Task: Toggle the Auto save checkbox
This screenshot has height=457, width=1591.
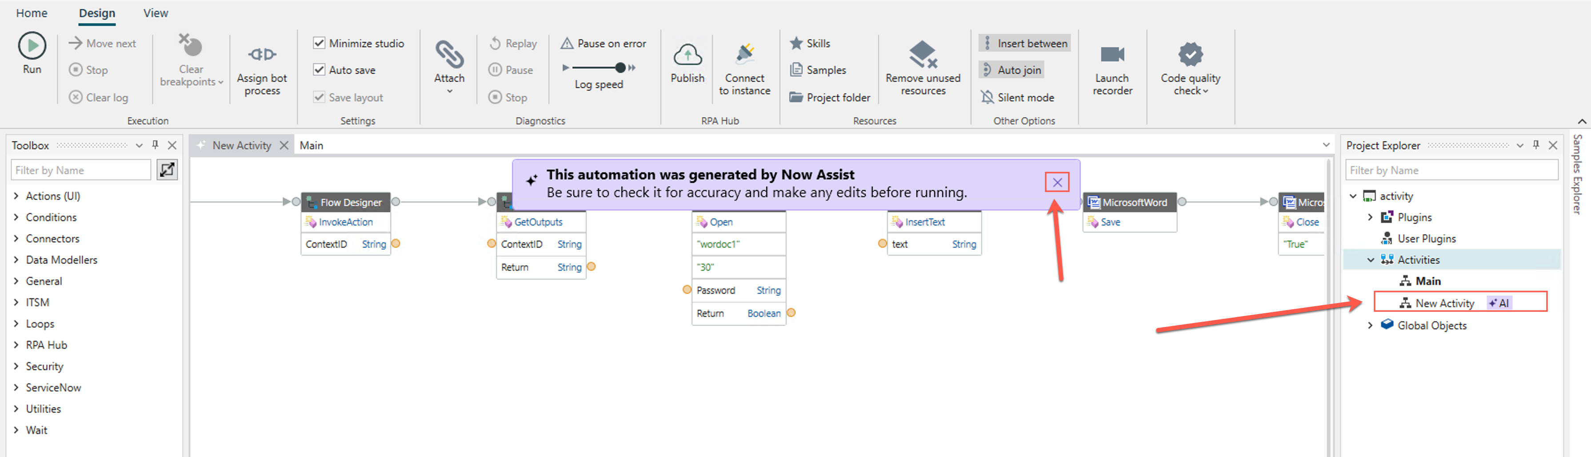Action: click(320, 70)
